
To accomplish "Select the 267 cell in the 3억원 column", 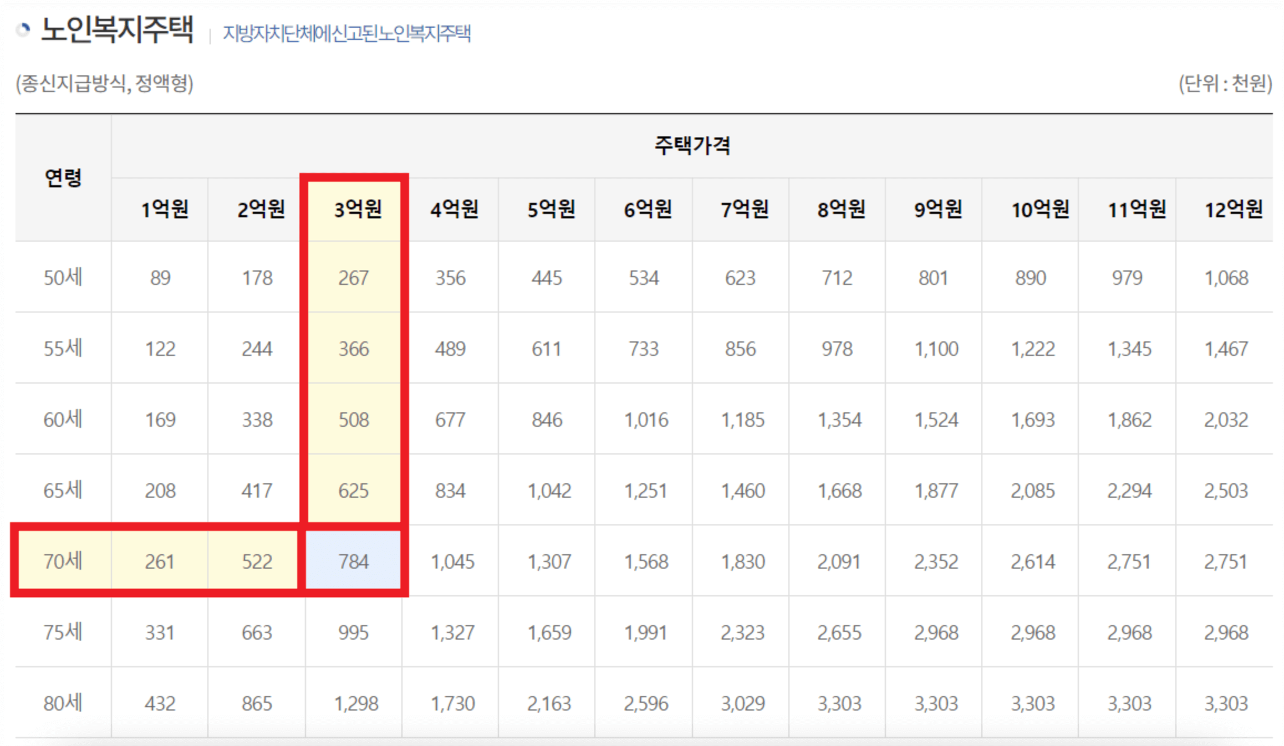I will point(353,278).
